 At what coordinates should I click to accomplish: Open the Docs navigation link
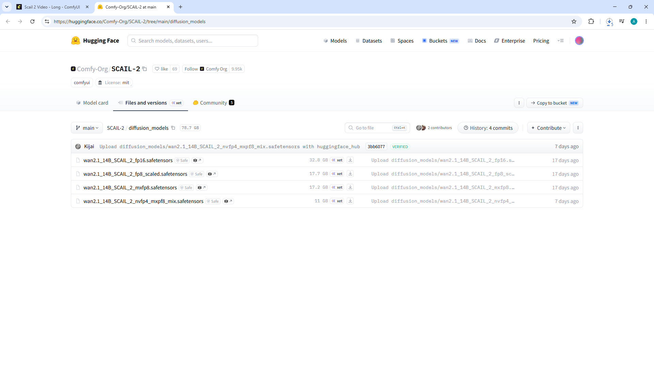pos(477,41)
